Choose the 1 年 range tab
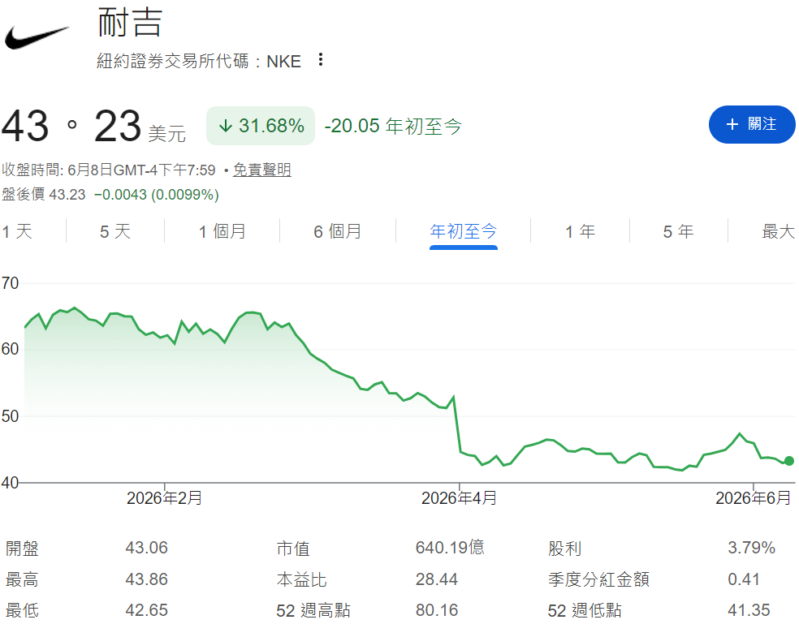 click(x=580, y=232)
